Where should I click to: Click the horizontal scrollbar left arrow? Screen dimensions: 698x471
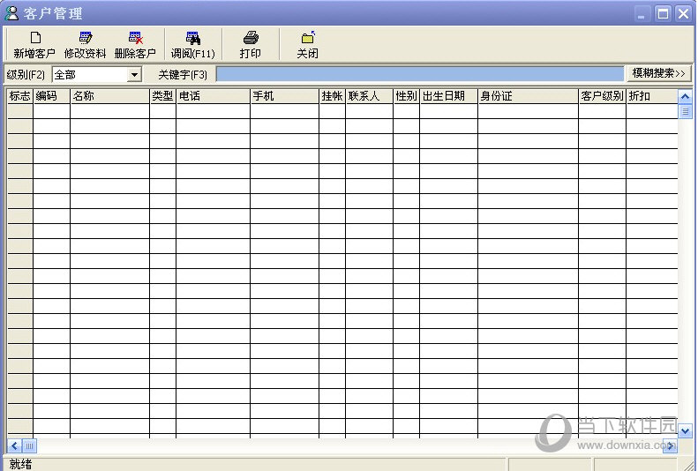[x=15, y=445]
